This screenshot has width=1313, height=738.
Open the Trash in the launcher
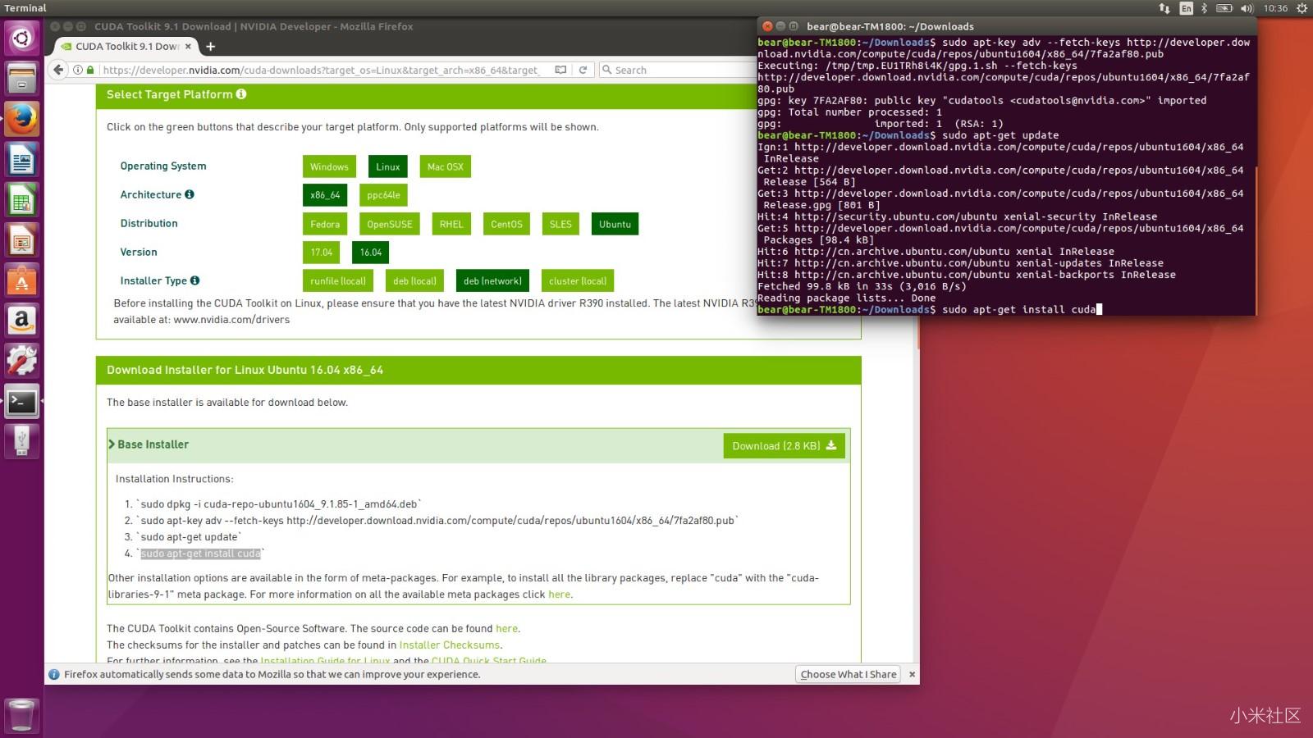(21, 716)
